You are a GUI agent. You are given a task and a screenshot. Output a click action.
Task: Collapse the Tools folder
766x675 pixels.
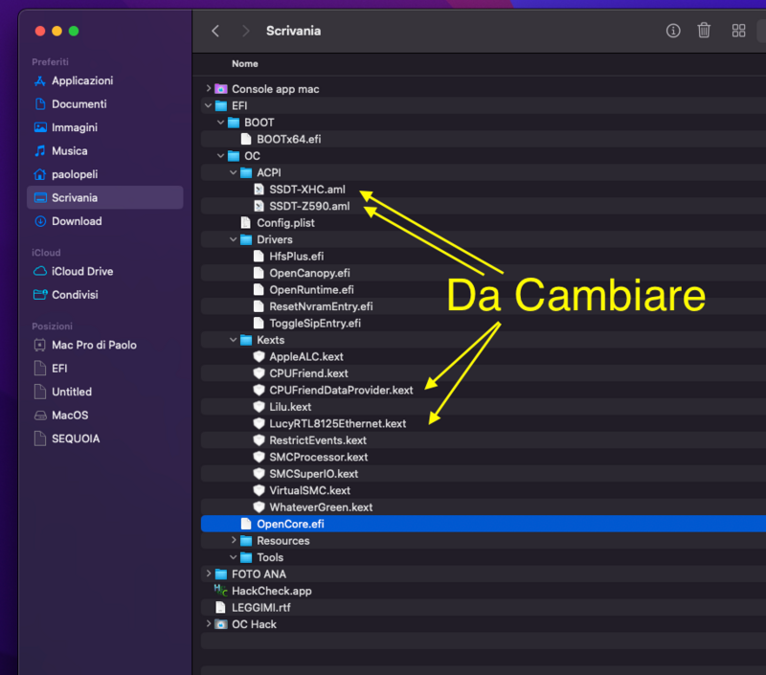click(x=234, y=557)
